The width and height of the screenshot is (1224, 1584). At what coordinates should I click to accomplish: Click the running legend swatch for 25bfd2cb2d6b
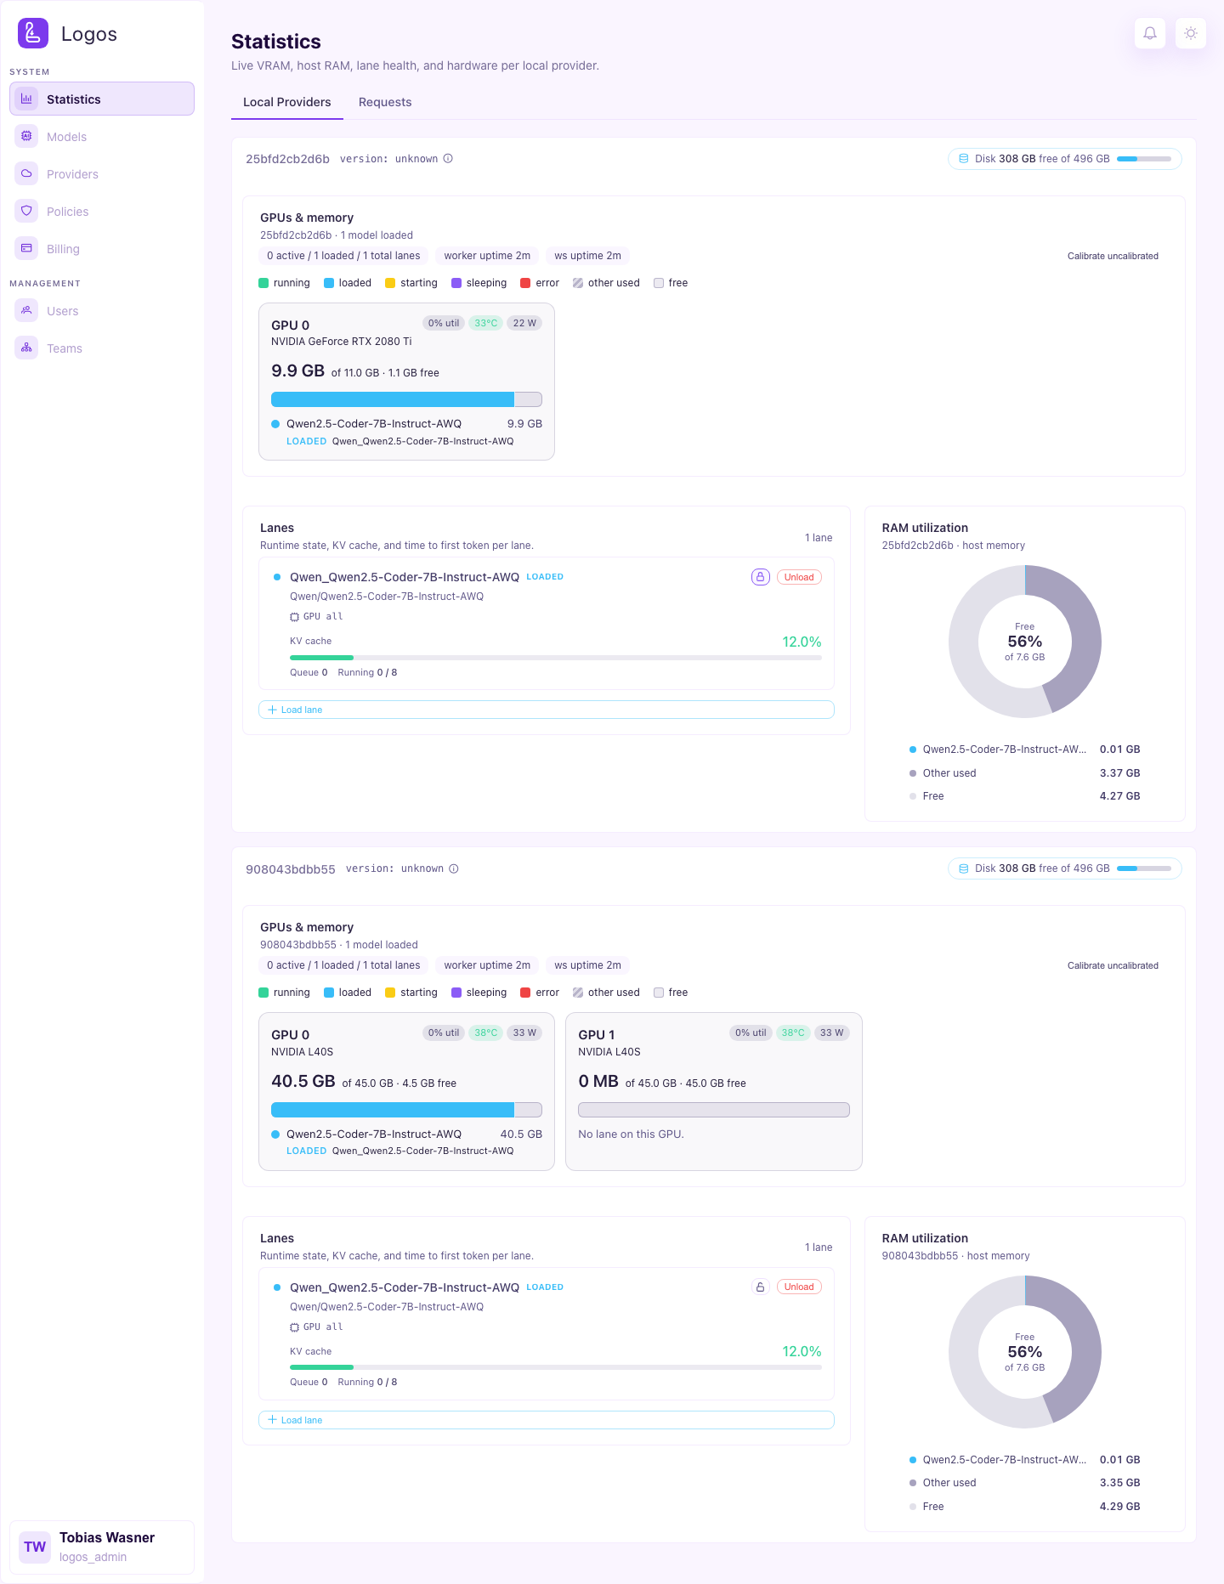[263, 283]
